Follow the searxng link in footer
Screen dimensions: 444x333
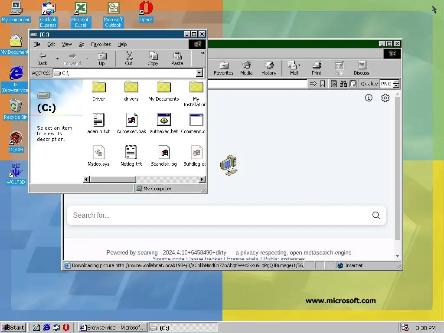pos(147,253)
